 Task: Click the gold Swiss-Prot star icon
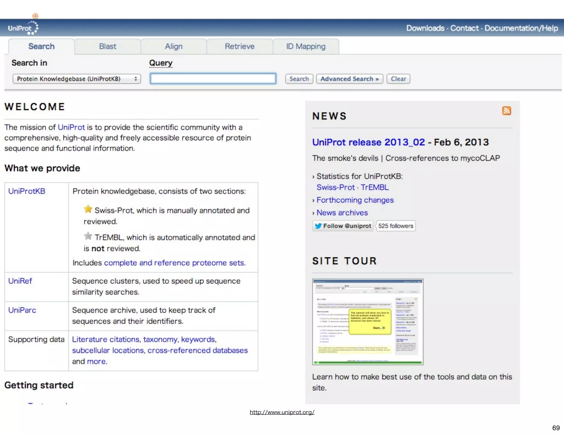88,209
